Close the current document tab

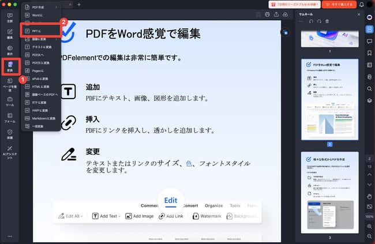70,4
